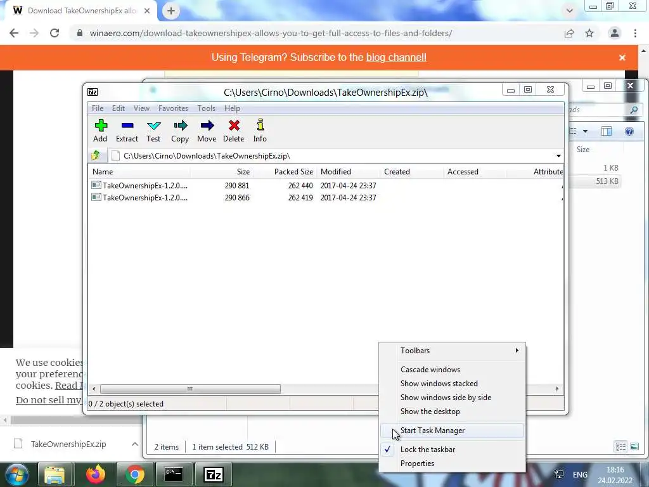Open the 7z window system icon

93,92
